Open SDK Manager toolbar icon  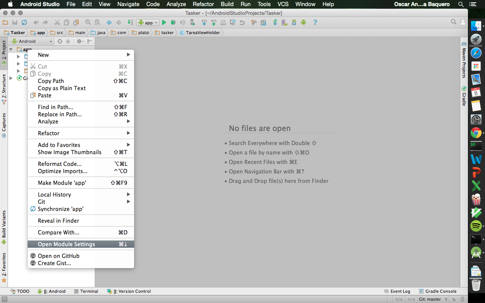coord(294,22)
